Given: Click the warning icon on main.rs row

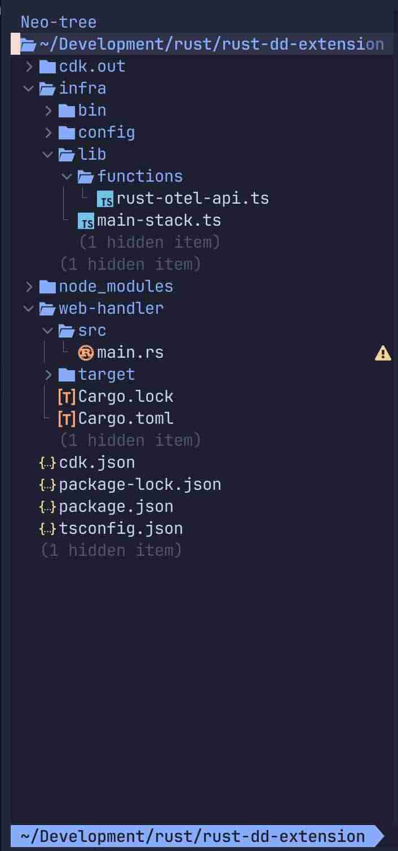Looking at the screenshot, I should coord(383,353).
